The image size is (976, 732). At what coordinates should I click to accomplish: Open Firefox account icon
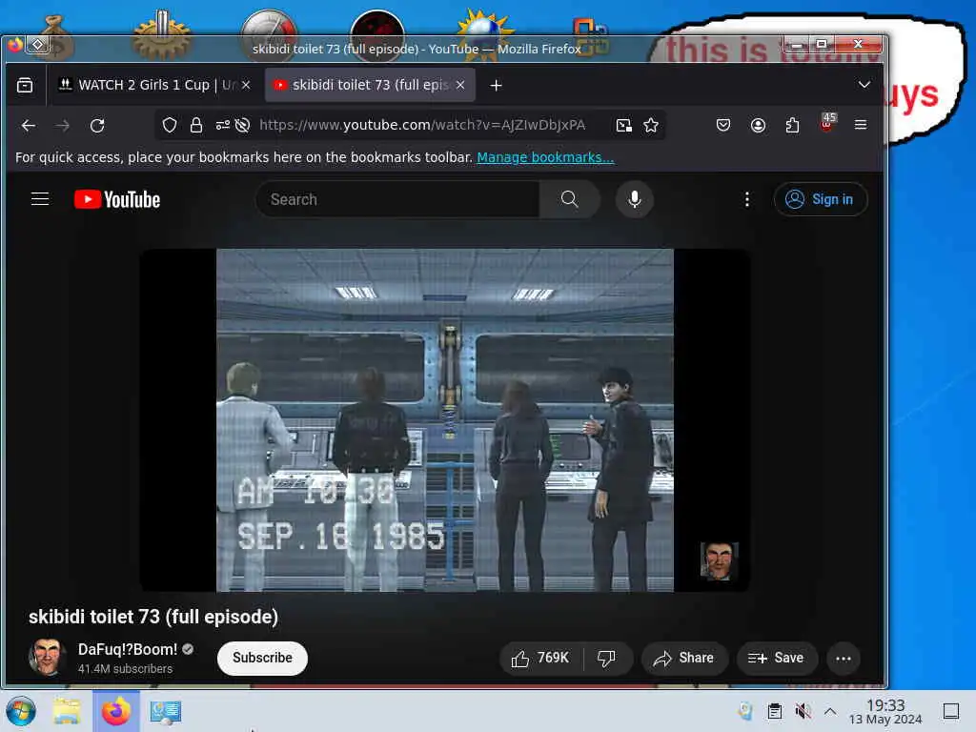758,125
